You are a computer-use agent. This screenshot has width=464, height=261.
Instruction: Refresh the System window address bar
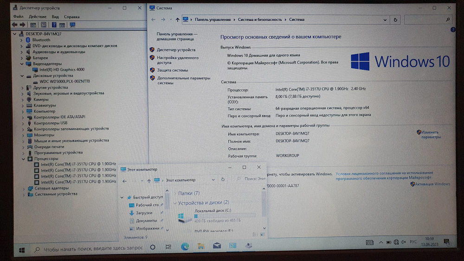pos(395,20)
